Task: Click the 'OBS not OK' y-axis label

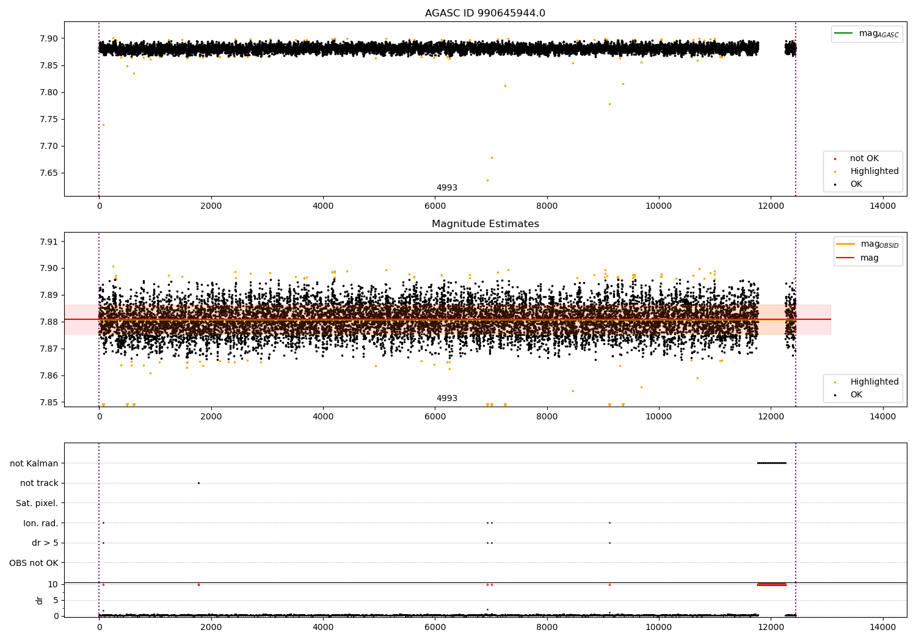Action: pyautogui.click(x=34, y=563)
